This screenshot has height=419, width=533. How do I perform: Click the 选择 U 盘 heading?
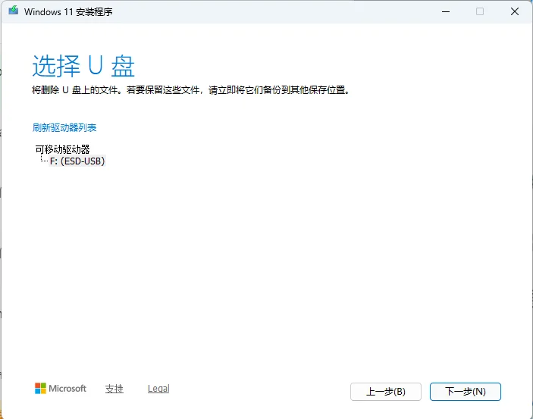(83, 66)
